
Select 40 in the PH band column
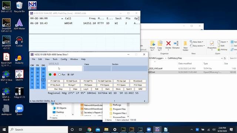click(38, 76)
